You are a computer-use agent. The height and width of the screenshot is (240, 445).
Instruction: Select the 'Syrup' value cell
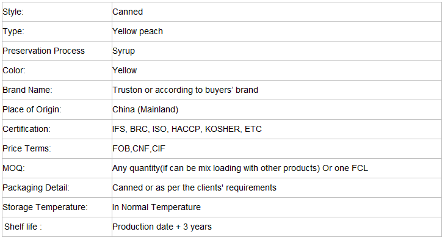277,51
